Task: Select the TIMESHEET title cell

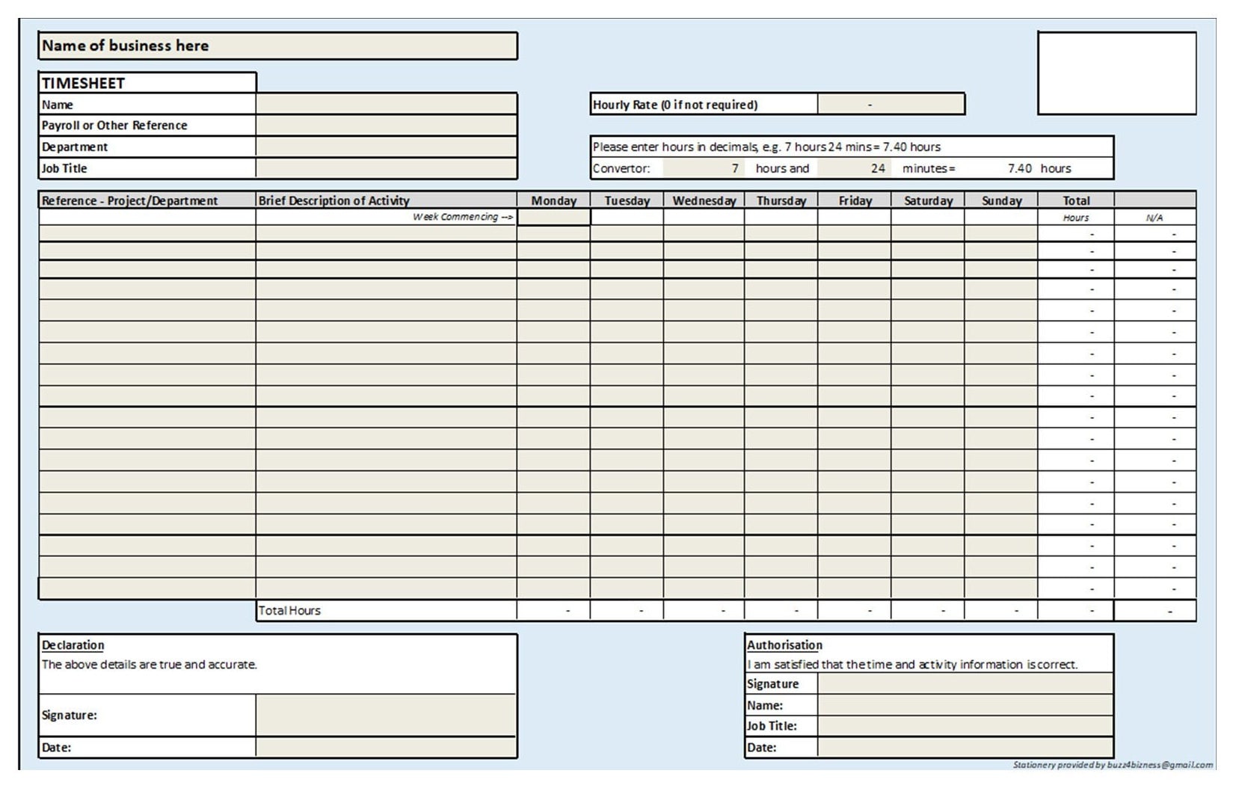Action: click(84, 83)
